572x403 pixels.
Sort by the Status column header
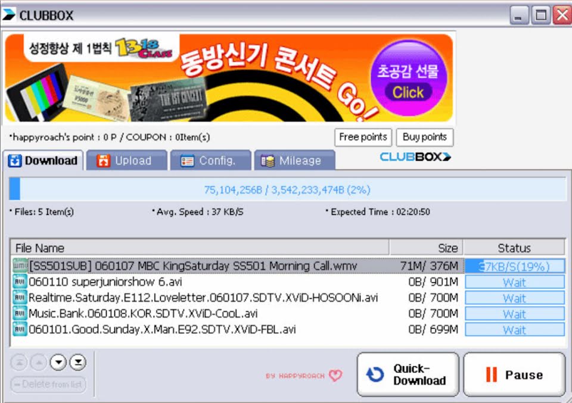pyautogui.click(x=514, y=248)
